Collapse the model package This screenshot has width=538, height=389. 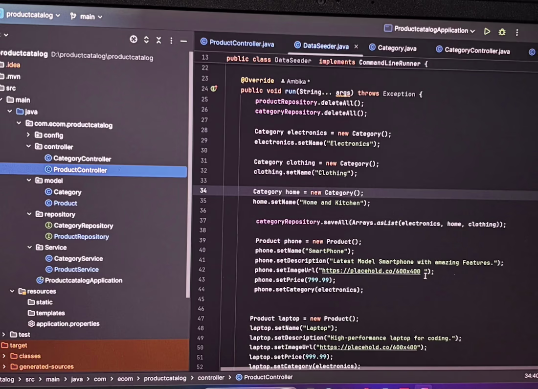29,180
